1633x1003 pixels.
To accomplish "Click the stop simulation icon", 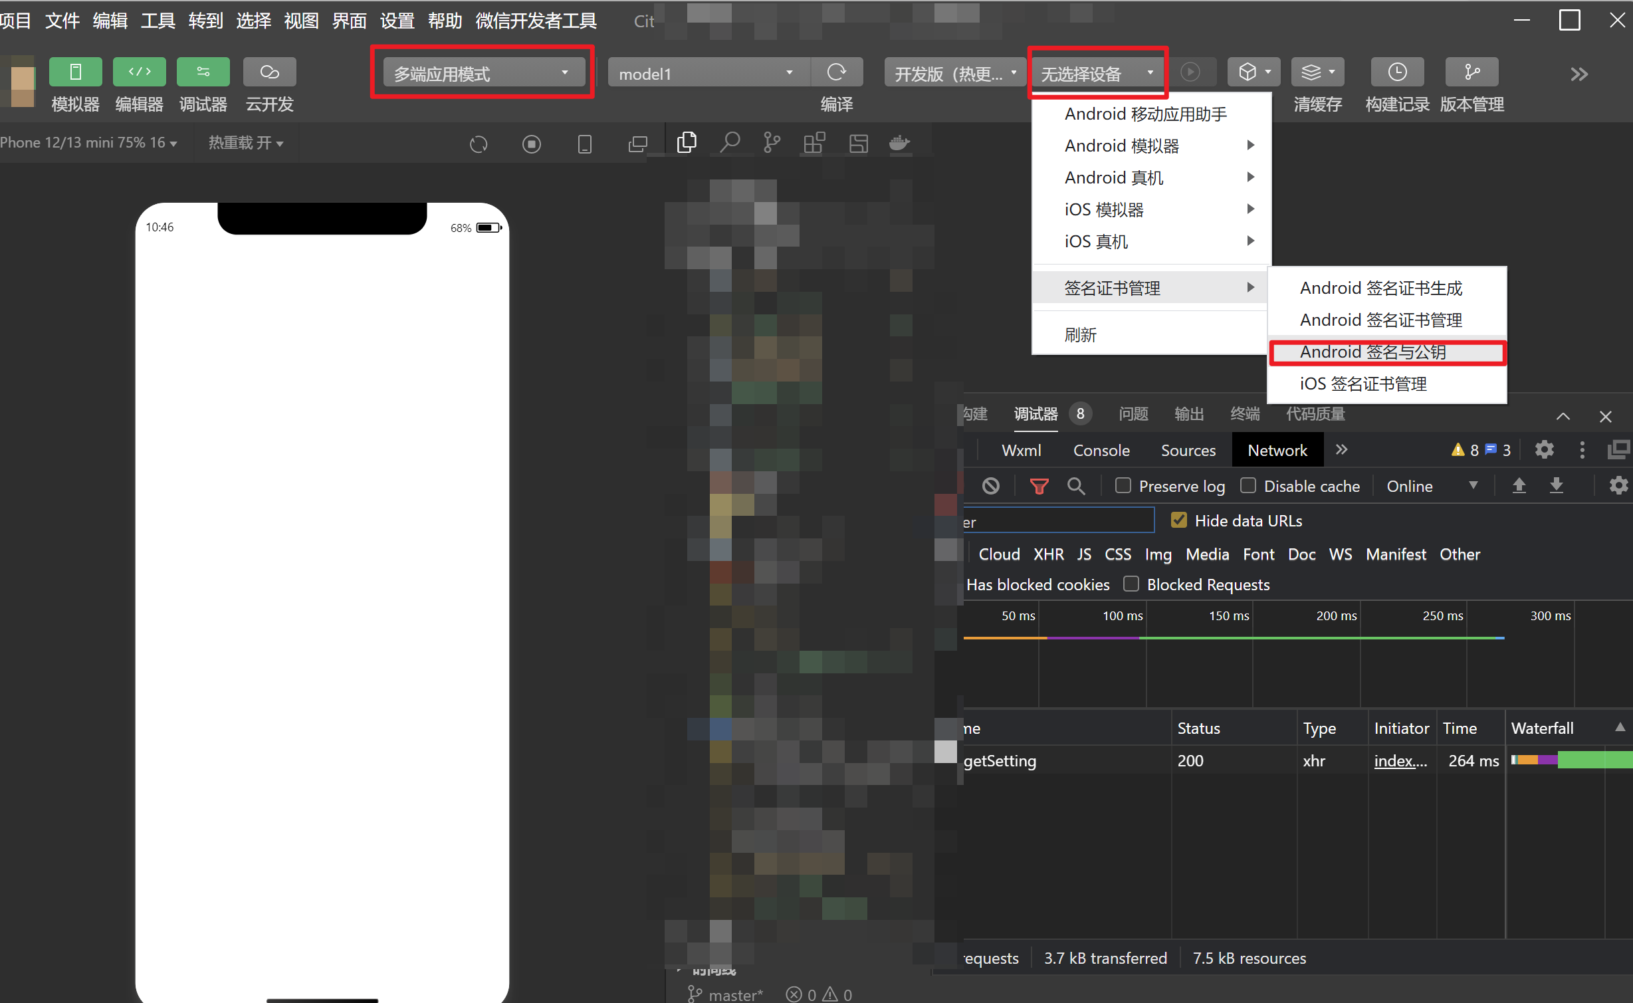I will click(x=531, y=144).
